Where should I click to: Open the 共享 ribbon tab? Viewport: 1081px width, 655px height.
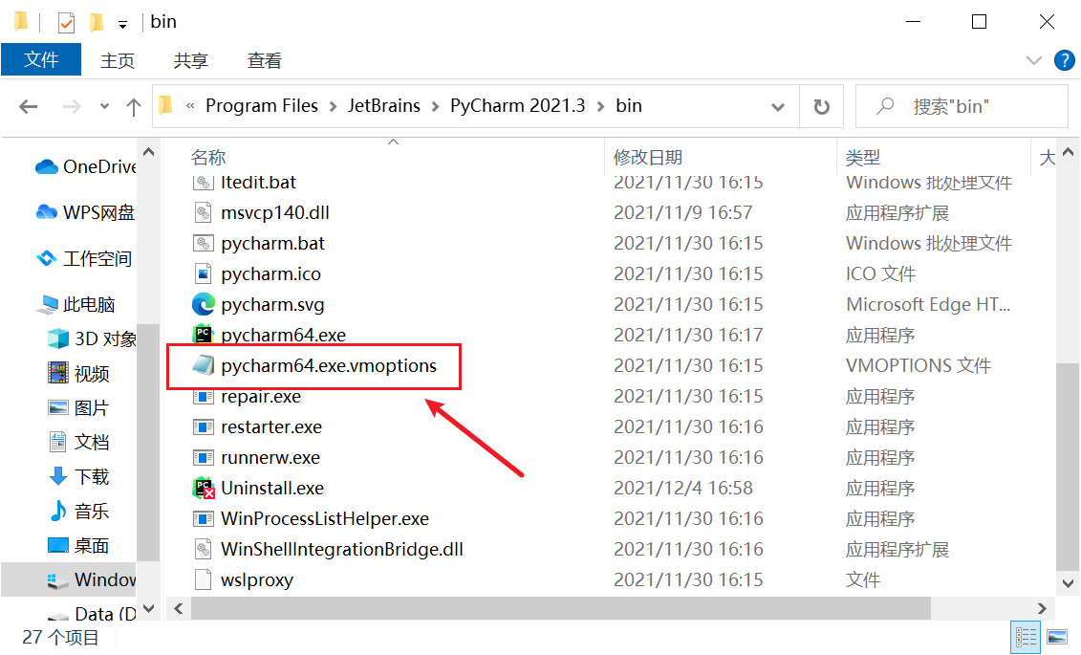(x=191, y=60)
